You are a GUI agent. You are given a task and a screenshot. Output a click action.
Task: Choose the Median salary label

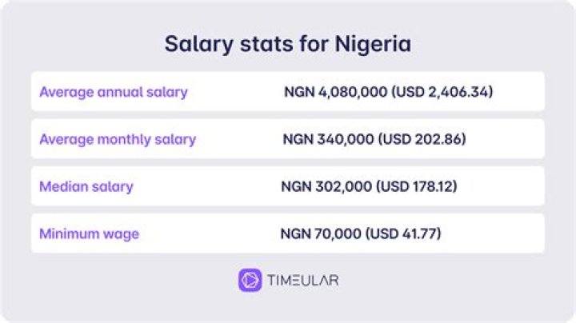(x=86, y=187)
